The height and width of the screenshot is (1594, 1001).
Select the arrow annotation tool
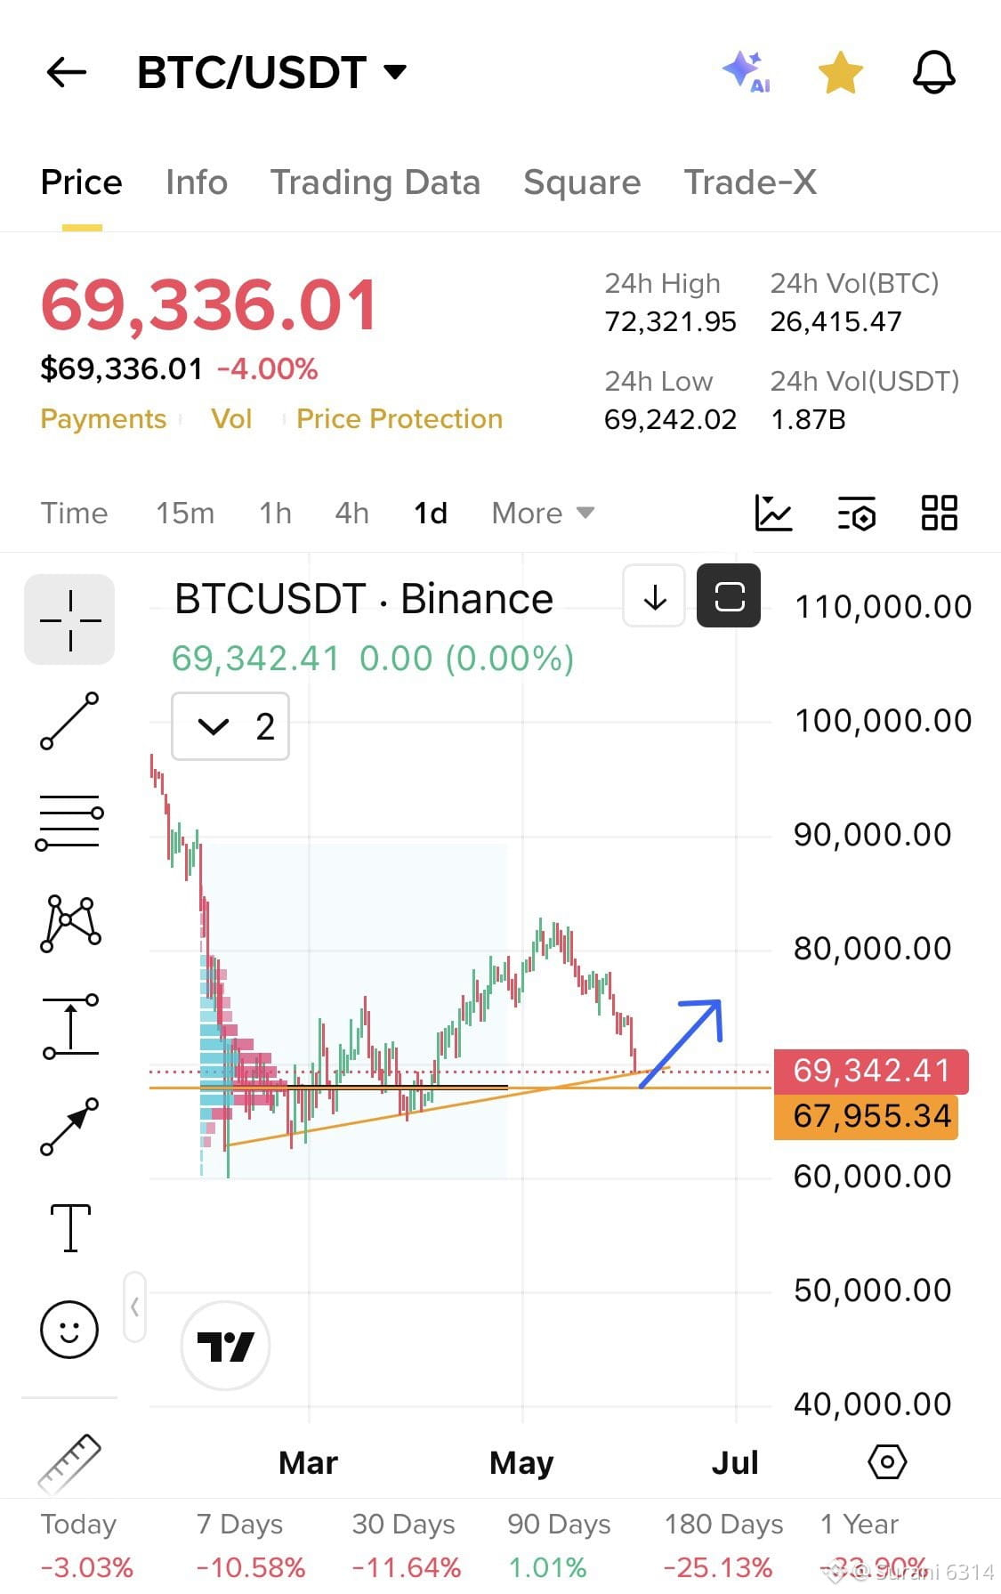point(69,1127)
